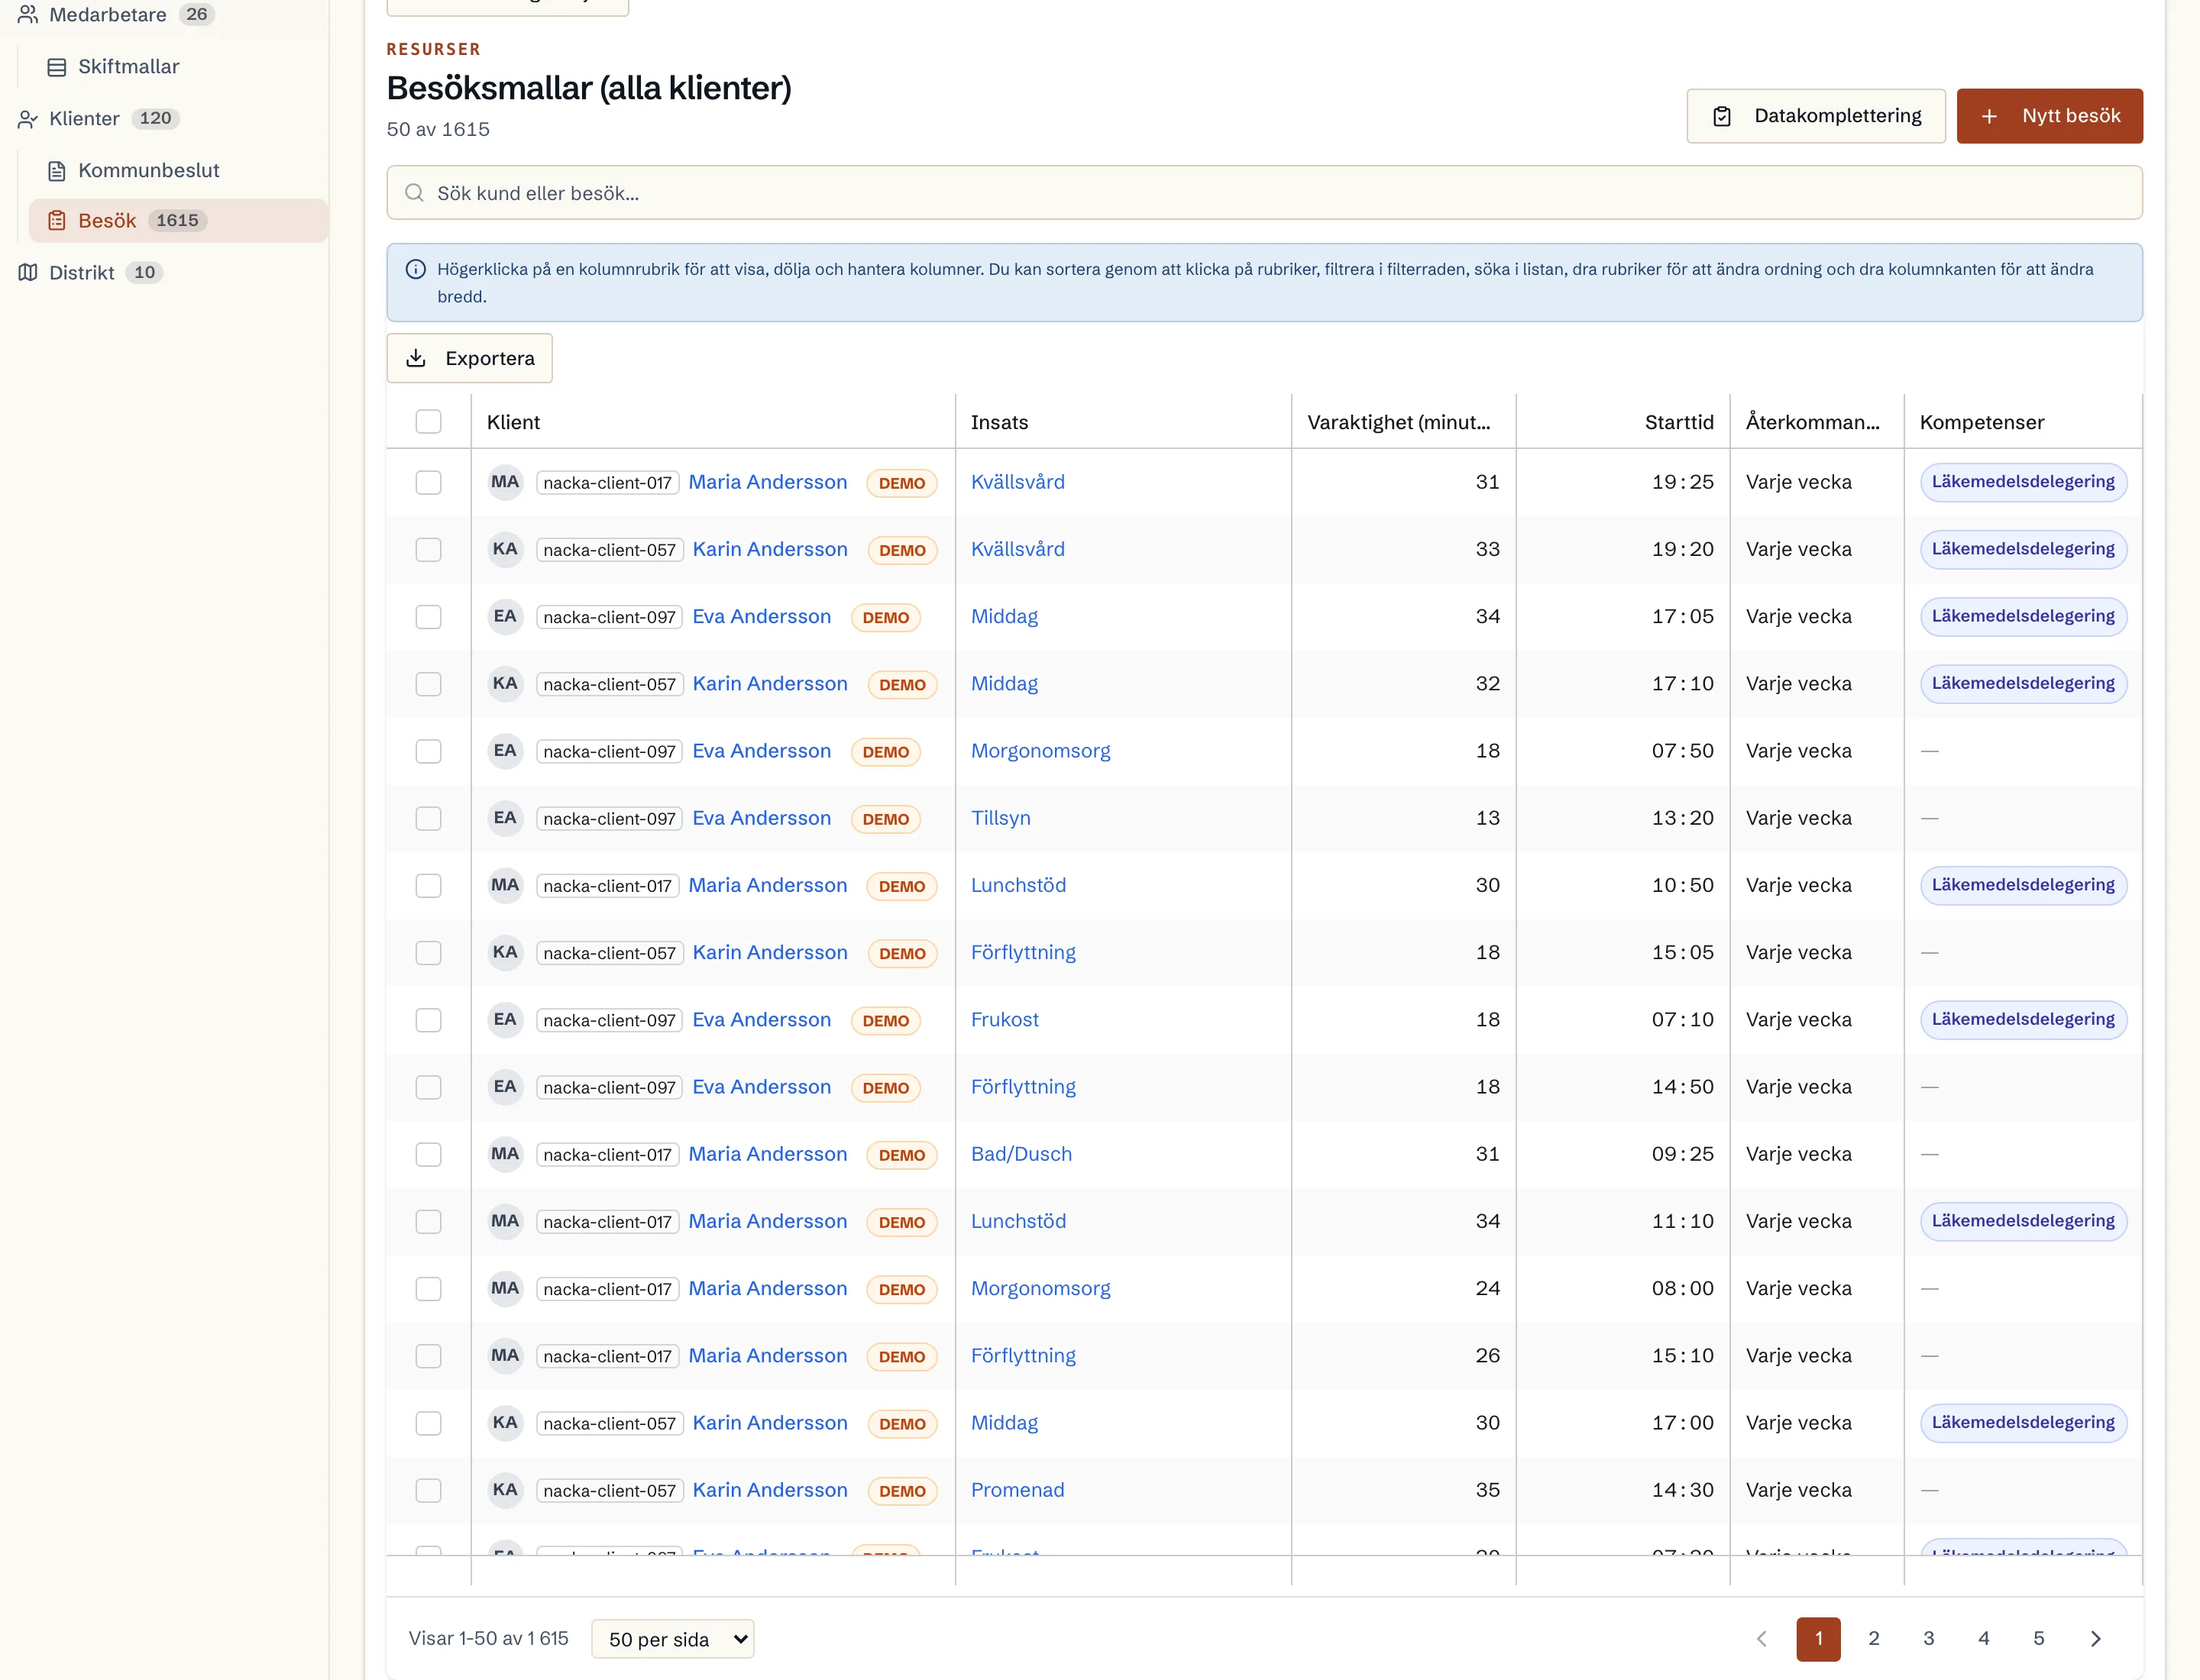Sort by the Kompetenser column header

(x=1981, y=422)
